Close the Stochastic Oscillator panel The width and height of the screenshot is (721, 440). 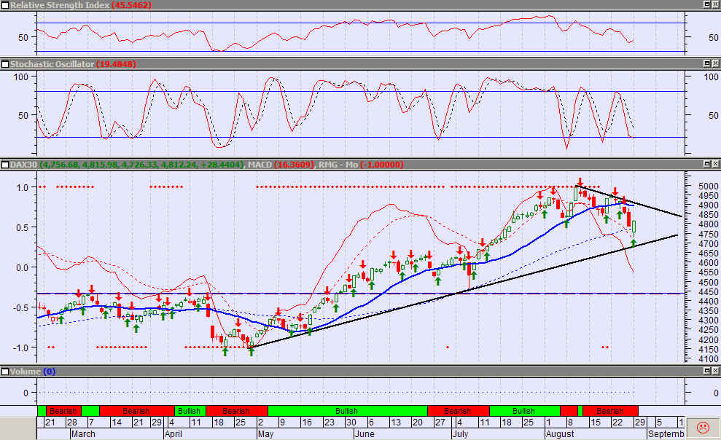715,64
